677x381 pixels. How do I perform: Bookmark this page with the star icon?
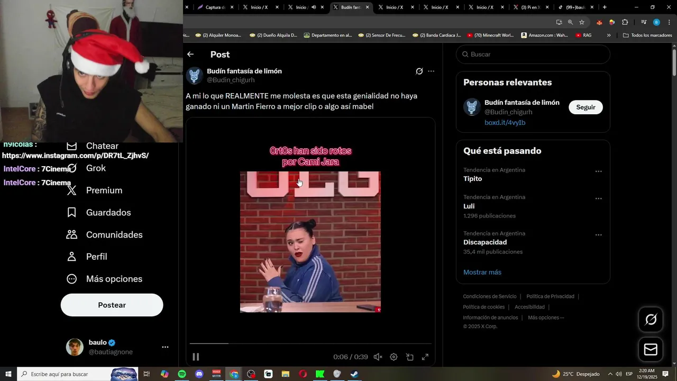tap(582, 22)
